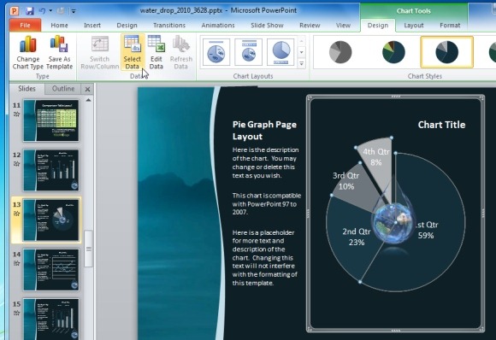Switch to the View tab
The width and height of the screenshot is (496, 340).
click(343, 26)
